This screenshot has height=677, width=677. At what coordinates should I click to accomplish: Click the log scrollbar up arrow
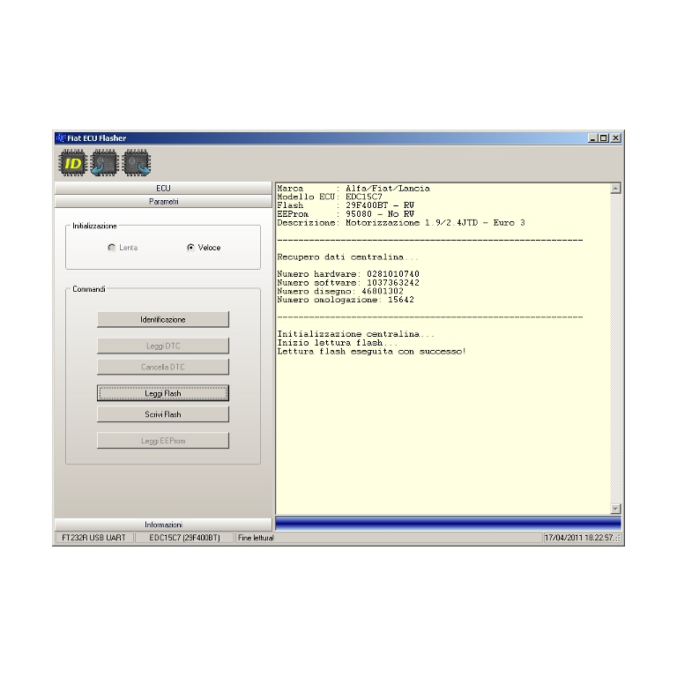615,188
